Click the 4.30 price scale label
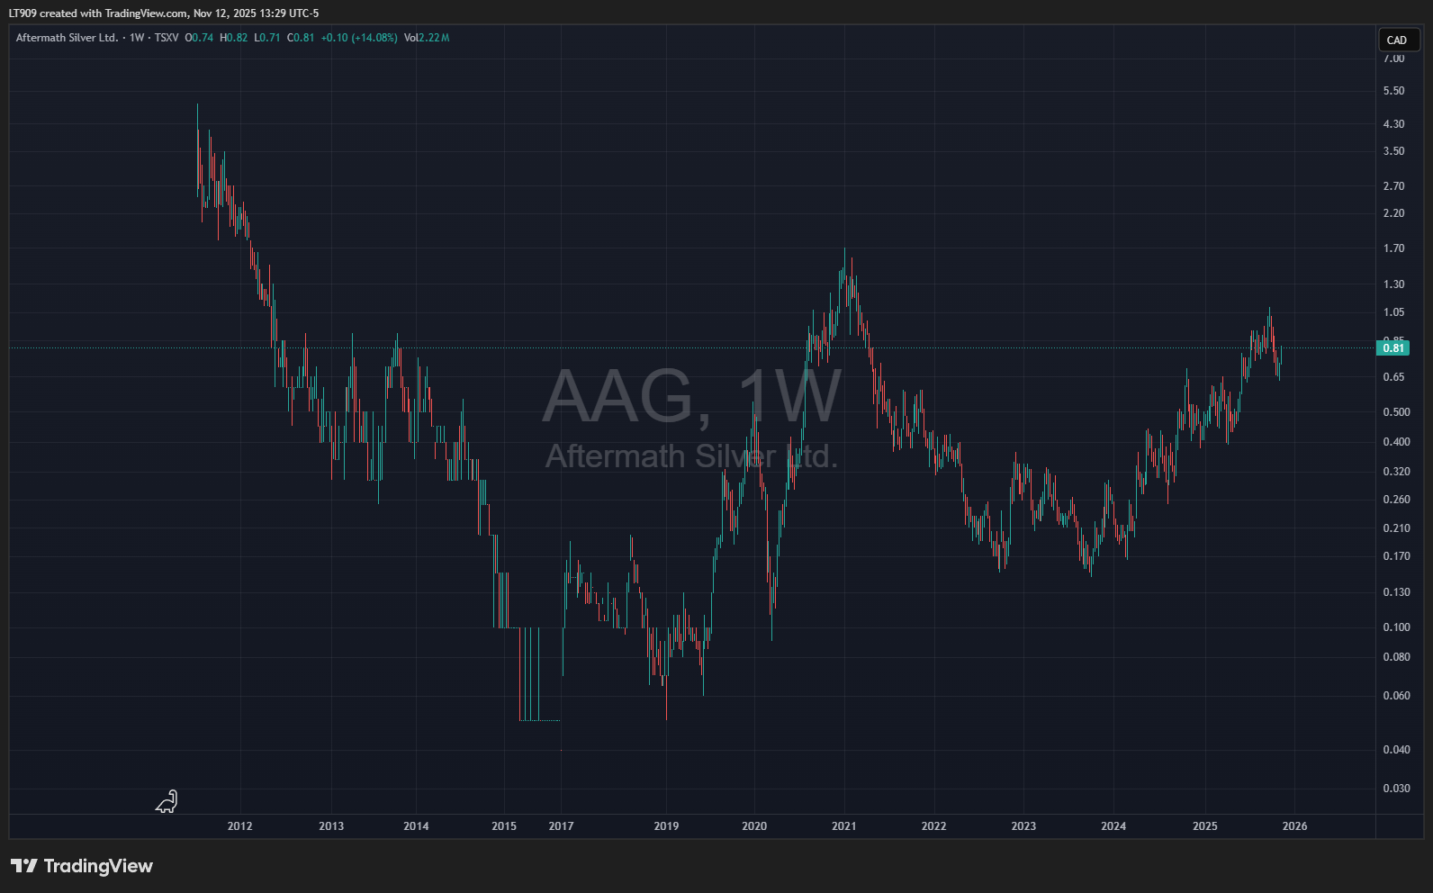The height and width of the screenshot is (893, 1433). pyautogui.click(x=1393, y=124)
